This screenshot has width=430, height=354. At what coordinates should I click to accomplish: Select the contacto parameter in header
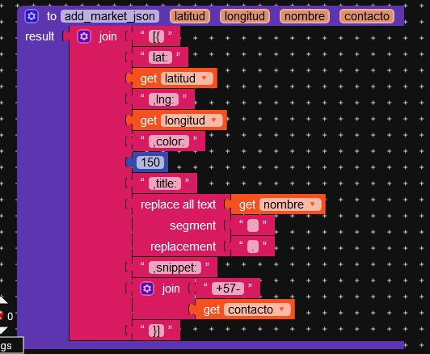tap(367, 16)
